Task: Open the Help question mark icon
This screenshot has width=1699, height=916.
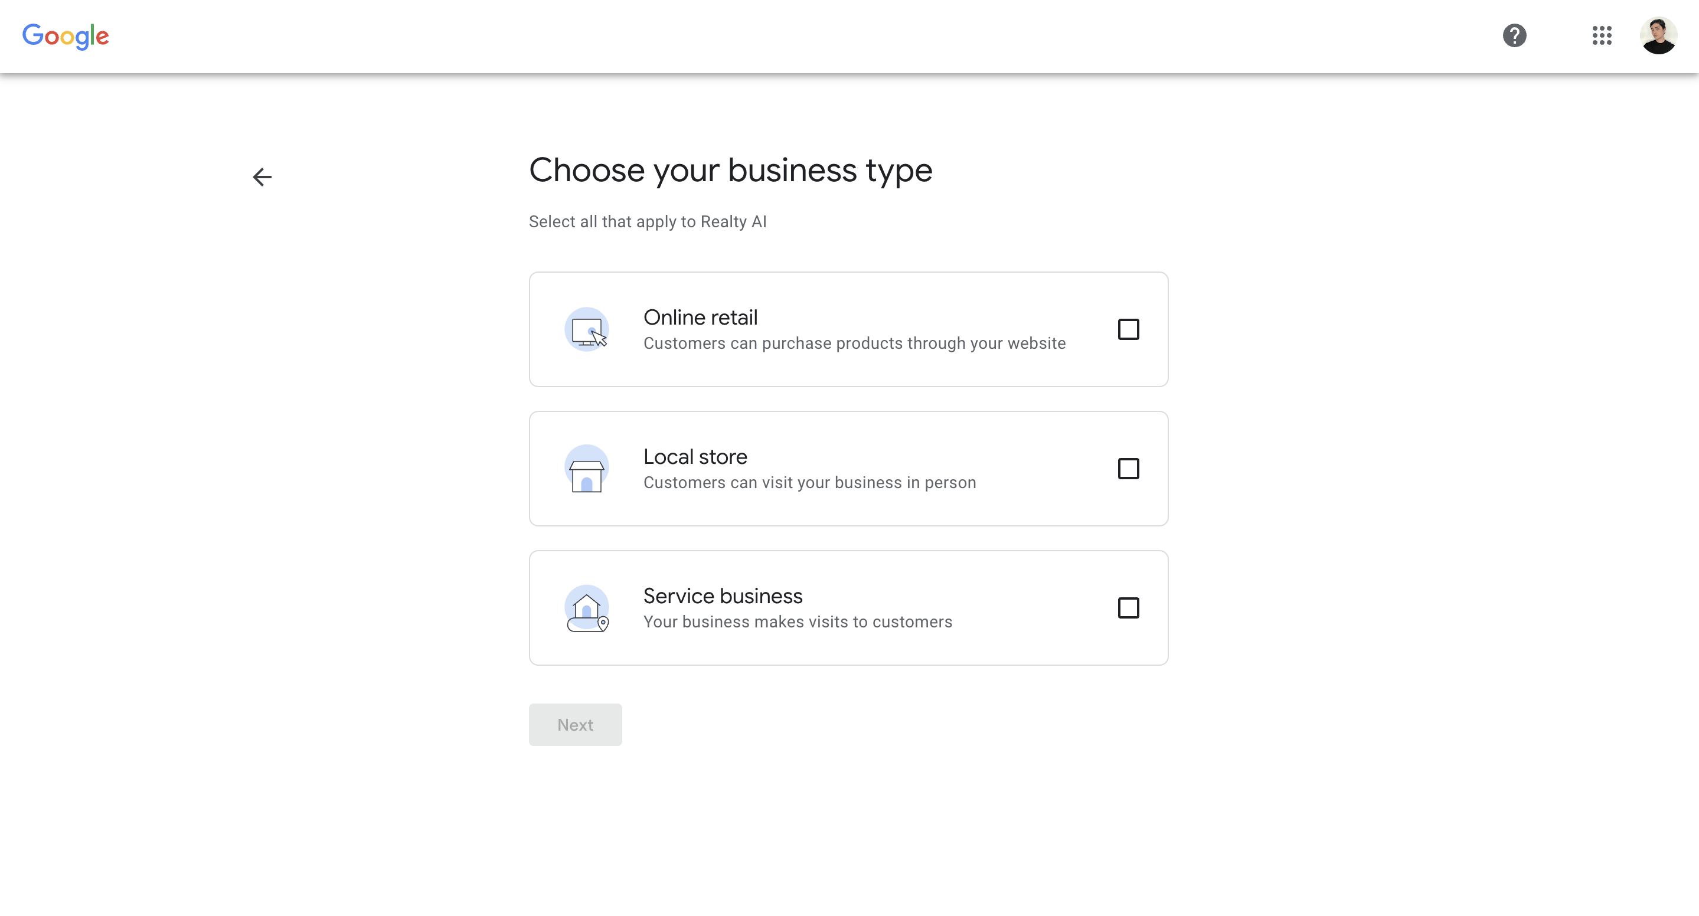Action: (1514, 35)
